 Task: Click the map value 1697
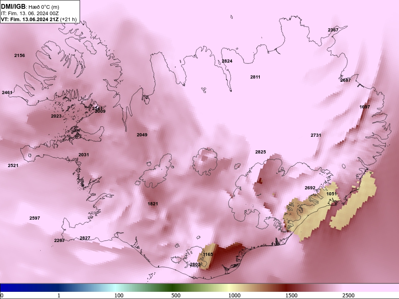(x=365, y=107)
